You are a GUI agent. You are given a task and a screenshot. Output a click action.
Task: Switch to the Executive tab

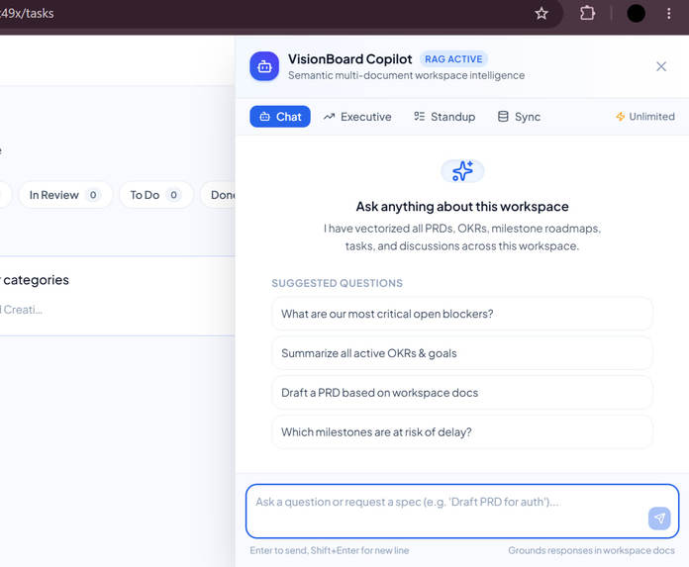click(x=357, y=117)
